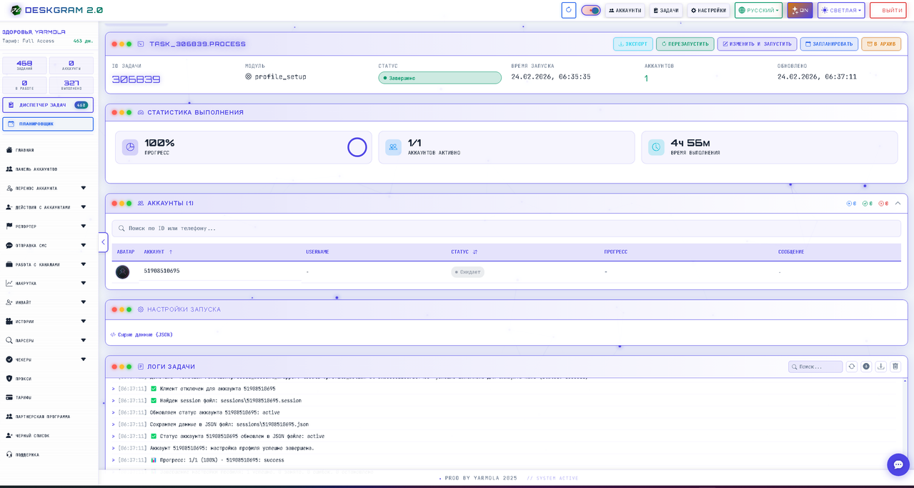Open Диспетчер задач in the sidebar
The image size is (914, 488).
click(x=47, y=105)
